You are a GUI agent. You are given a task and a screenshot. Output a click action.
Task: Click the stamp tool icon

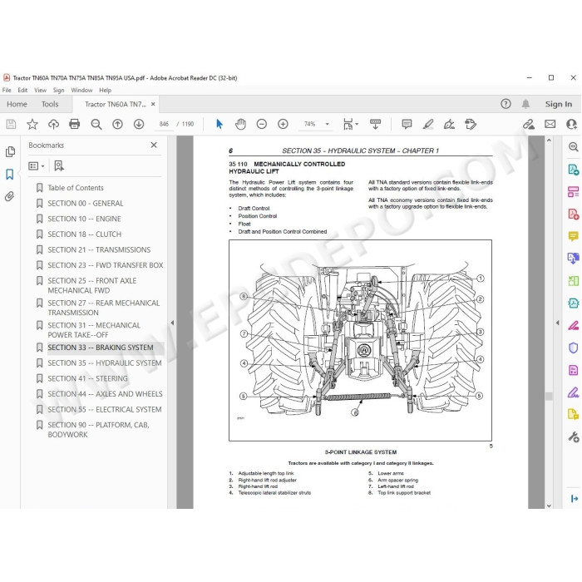[471, 124]
